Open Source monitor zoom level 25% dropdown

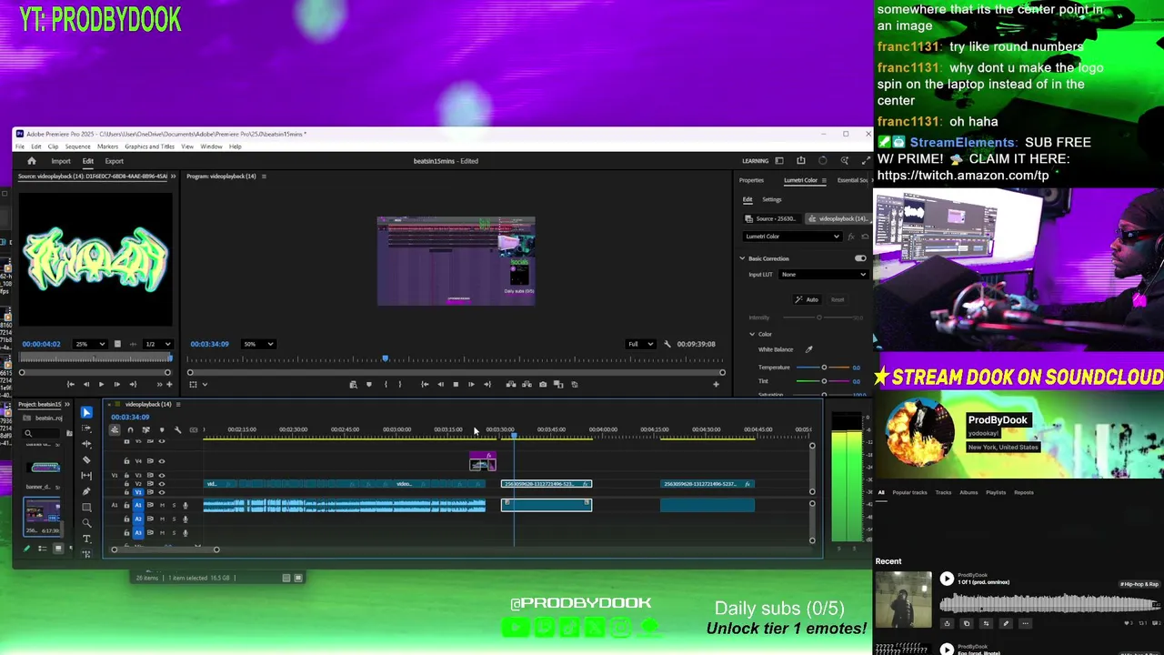88,344
